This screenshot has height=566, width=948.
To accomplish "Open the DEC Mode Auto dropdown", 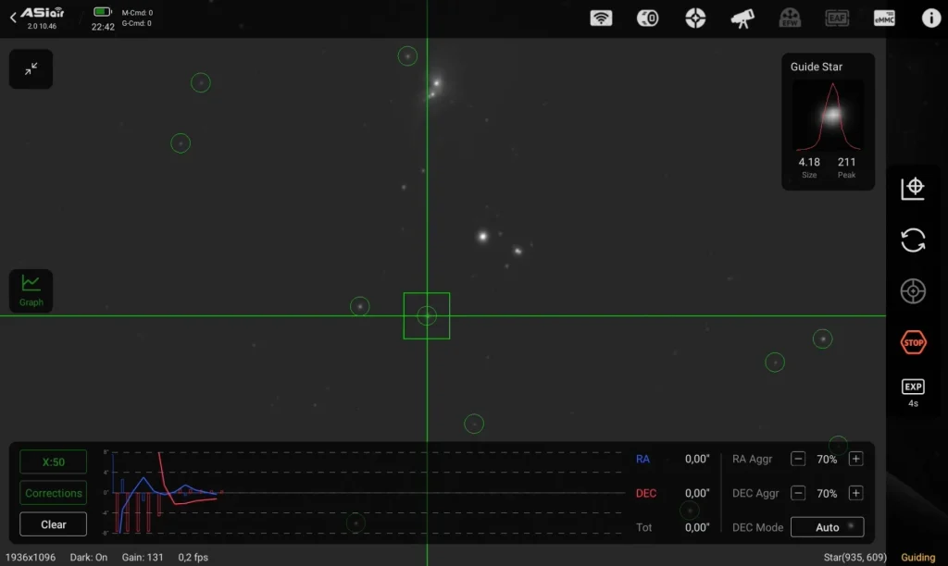I will (827, 527).
